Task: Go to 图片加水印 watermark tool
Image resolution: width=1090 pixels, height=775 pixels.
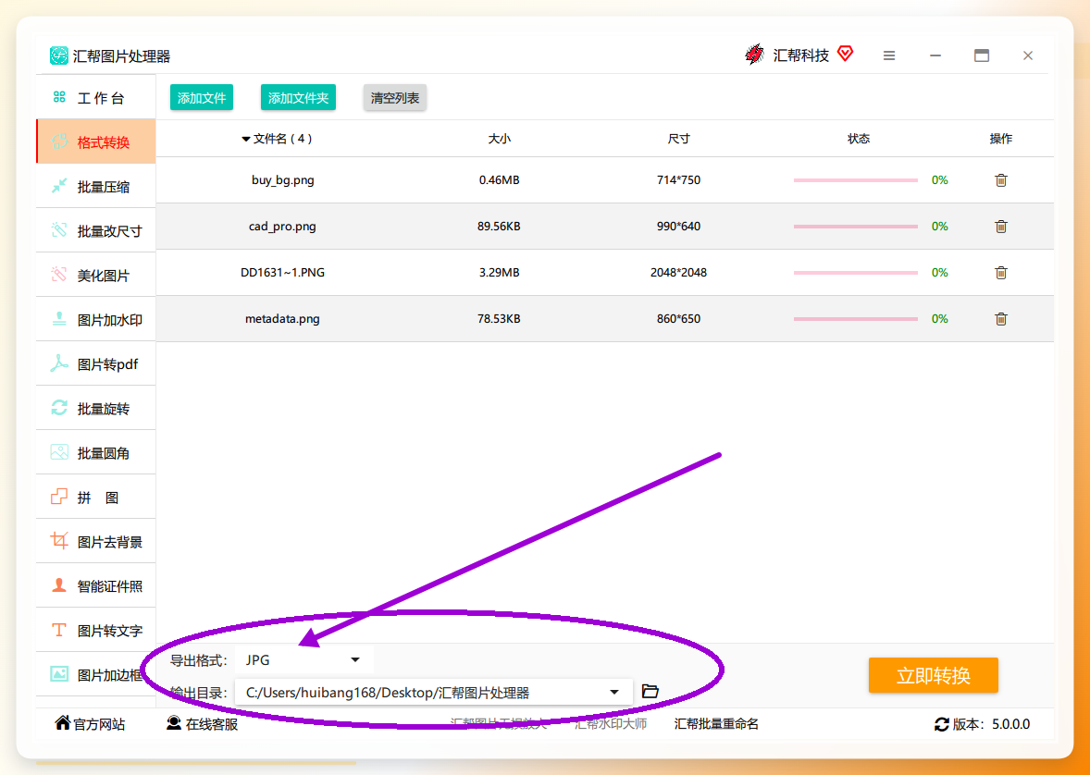Action: point(96,320)
